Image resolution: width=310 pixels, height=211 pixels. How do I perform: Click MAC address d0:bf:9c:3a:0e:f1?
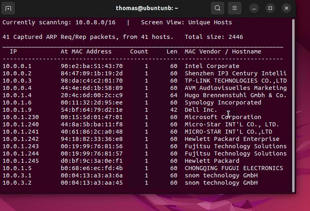pos(92,161)
